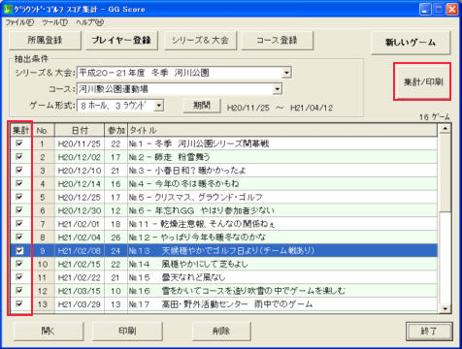
Task: Select row №17 高田・野外活動センター
Action: point(224,304)
